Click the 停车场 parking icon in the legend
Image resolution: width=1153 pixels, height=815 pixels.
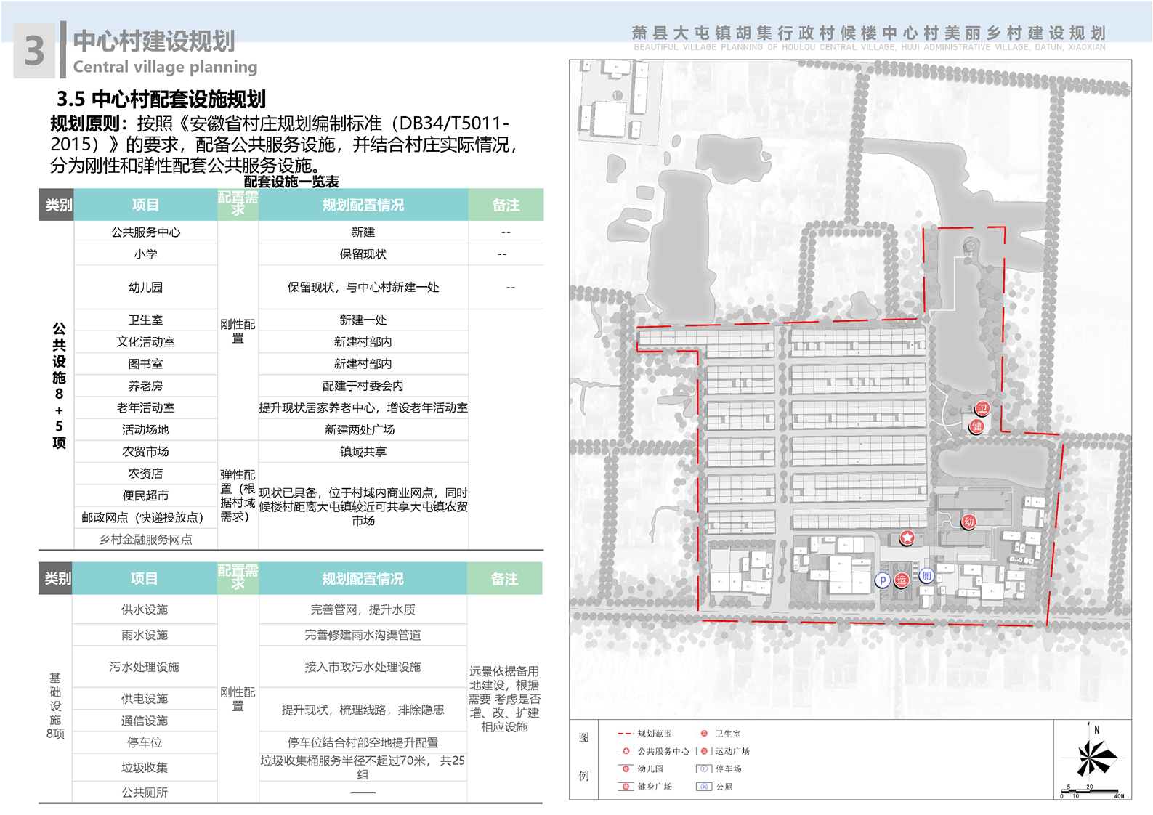pos(703,769)
